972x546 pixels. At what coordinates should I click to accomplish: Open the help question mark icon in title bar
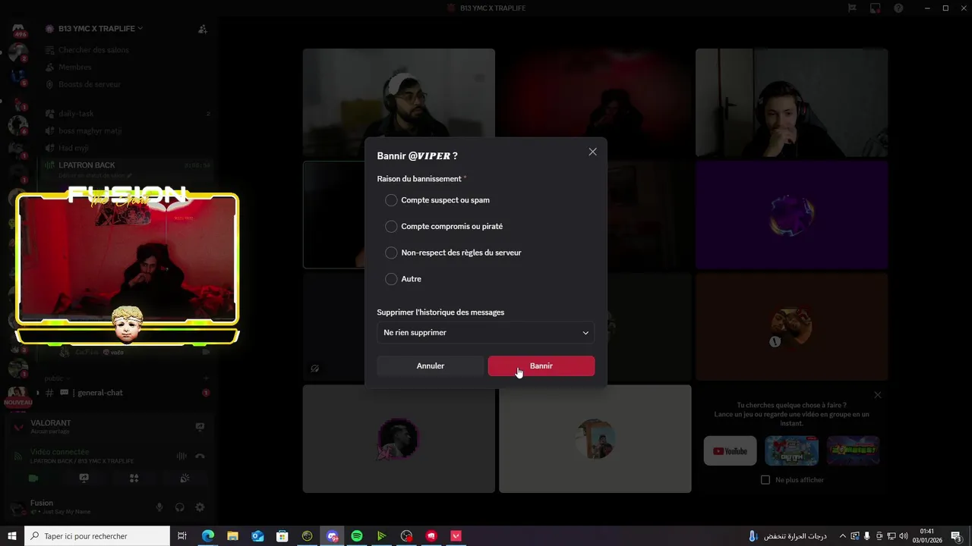[898, 8]
